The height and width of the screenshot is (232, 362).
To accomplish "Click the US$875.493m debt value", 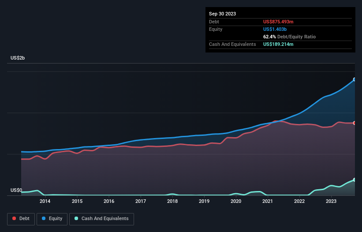I will pyautogui.click(x=278, y=22).
